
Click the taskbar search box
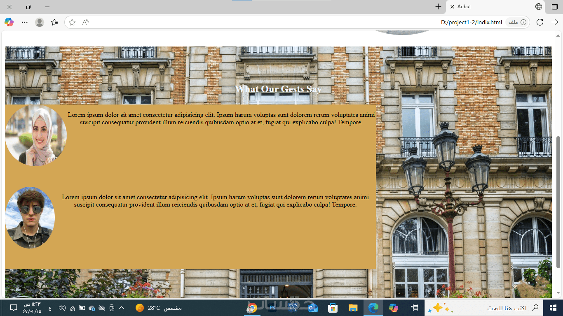pos(484,308)
